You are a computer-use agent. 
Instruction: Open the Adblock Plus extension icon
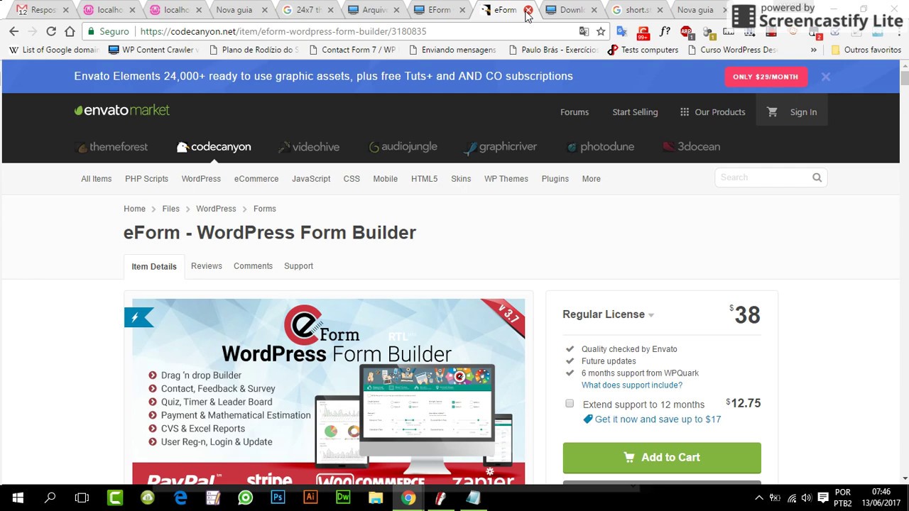point(686,31)
